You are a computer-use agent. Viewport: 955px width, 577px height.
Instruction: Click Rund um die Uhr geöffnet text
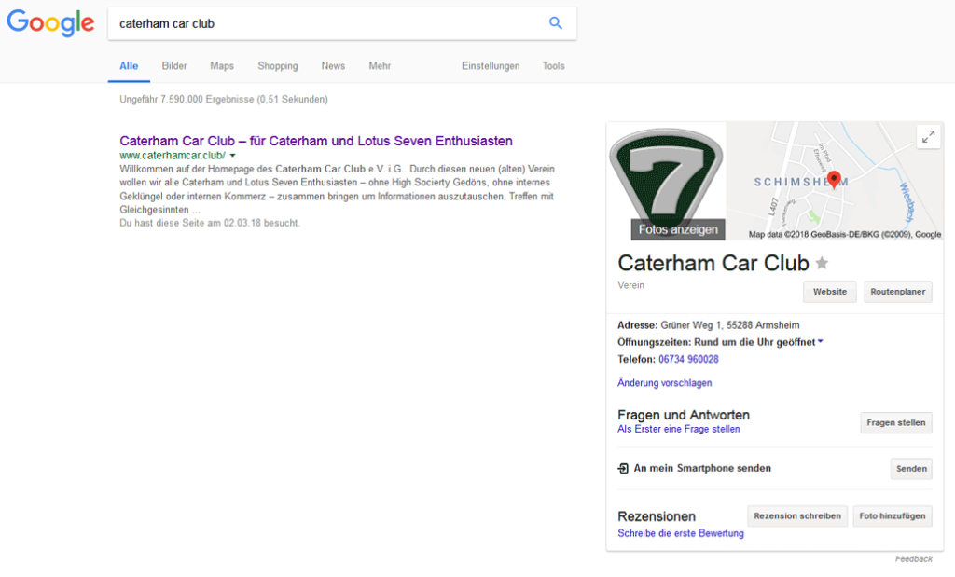pos(754,342)
